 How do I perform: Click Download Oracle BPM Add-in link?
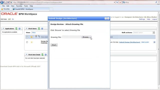tap(20, 66)
